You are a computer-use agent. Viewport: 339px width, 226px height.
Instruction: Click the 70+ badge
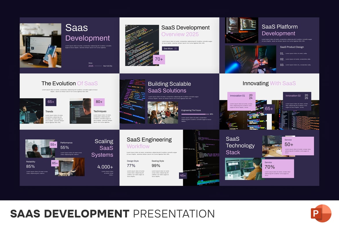coord(159,59)
